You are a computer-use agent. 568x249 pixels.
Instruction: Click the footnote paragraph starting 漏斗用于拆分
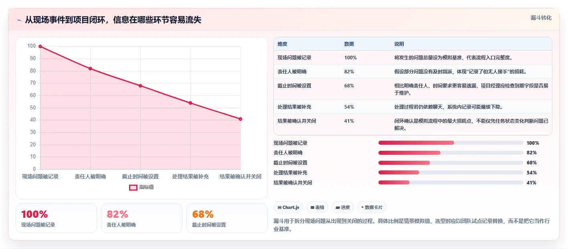point(411,225)
